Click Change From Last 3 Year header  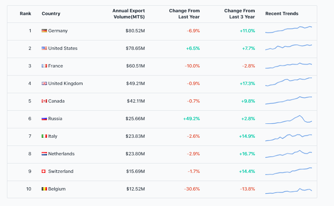coord(240,13)
